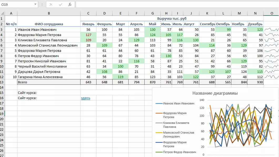
Task: Click the Select All corner triangle
Action: tap(2, 13)
